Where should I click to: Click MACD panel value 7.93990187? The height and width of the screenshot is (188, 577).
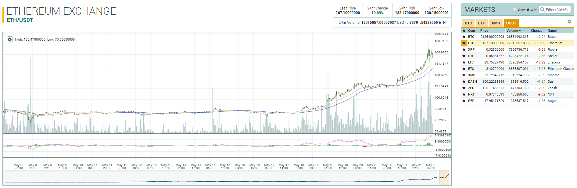click(x=443, y=135)
